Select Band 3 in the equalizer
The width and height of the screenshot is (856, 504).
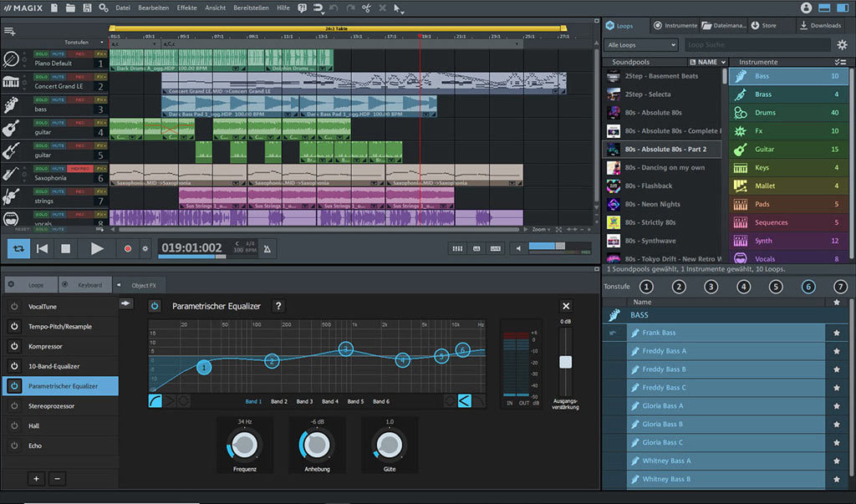click(x=304, y=401)
